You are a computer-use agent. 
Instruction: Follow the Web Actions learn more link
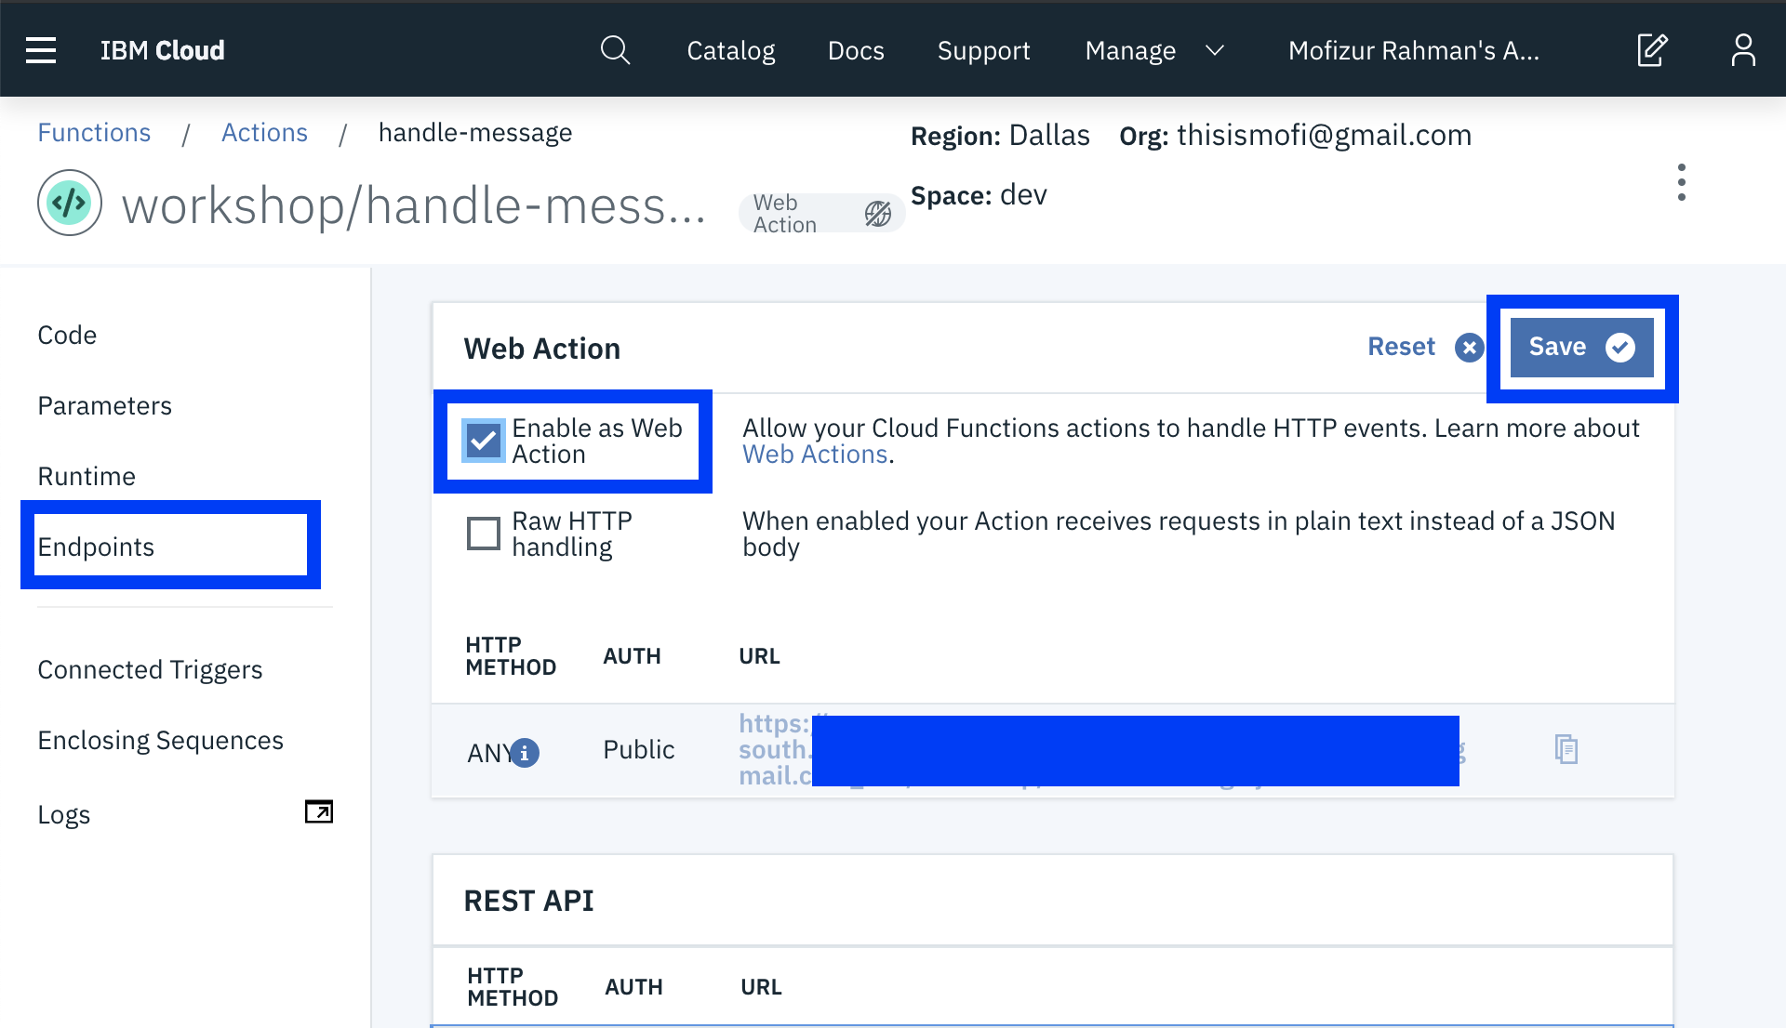pyautogui.click(x=815, y=454)
